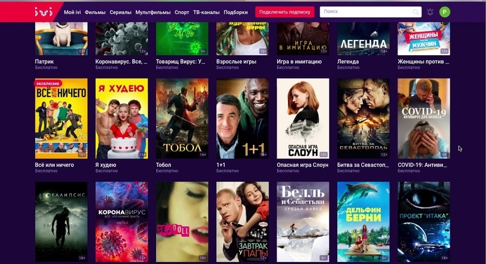Image resolution: width=486 pixels, height=264 pixels.
Task: Open the Дельфин Берни poster
Action: click(363, 222)
